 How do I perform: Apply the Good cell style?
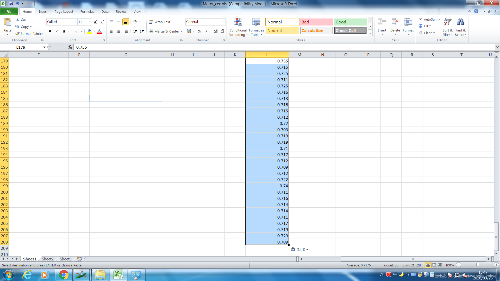pyautogui.click(x=350, y=22)
